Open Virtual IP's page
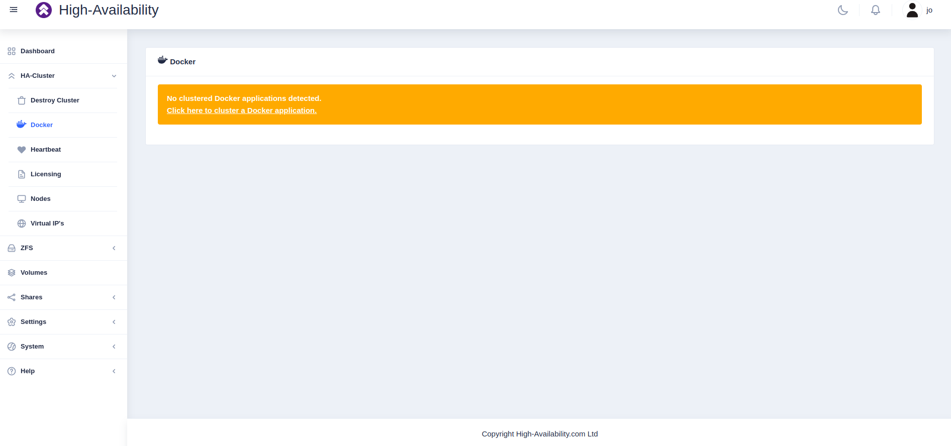The width and height of the screenshot is (951, 446). point(47,224)
